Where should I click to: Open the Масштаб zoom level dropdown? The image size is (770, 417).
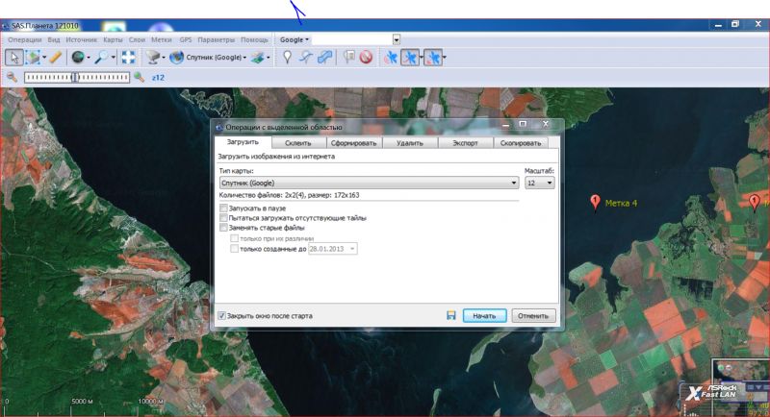[x=539, y=183]
